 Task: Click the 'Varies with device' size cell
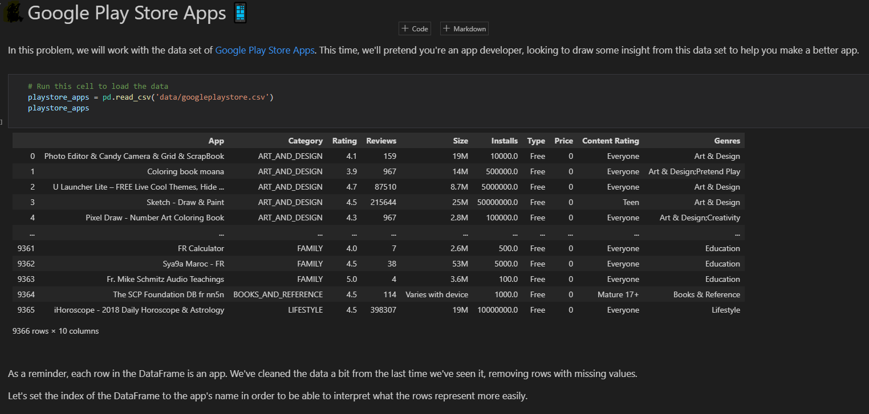(437, 294)
